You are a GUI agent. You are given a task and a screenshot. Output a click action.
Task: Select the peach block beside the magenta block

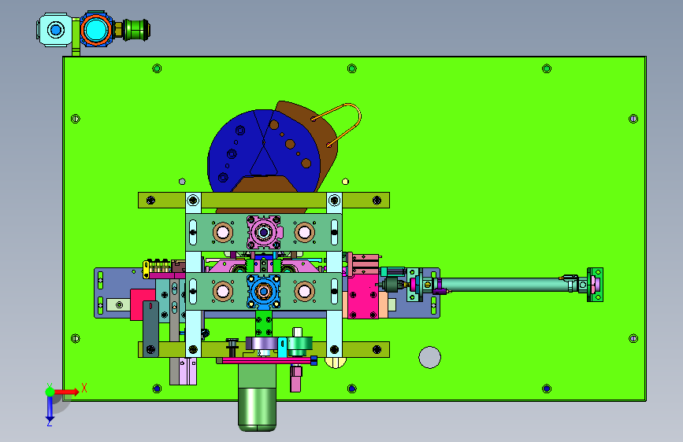[384, 304]
